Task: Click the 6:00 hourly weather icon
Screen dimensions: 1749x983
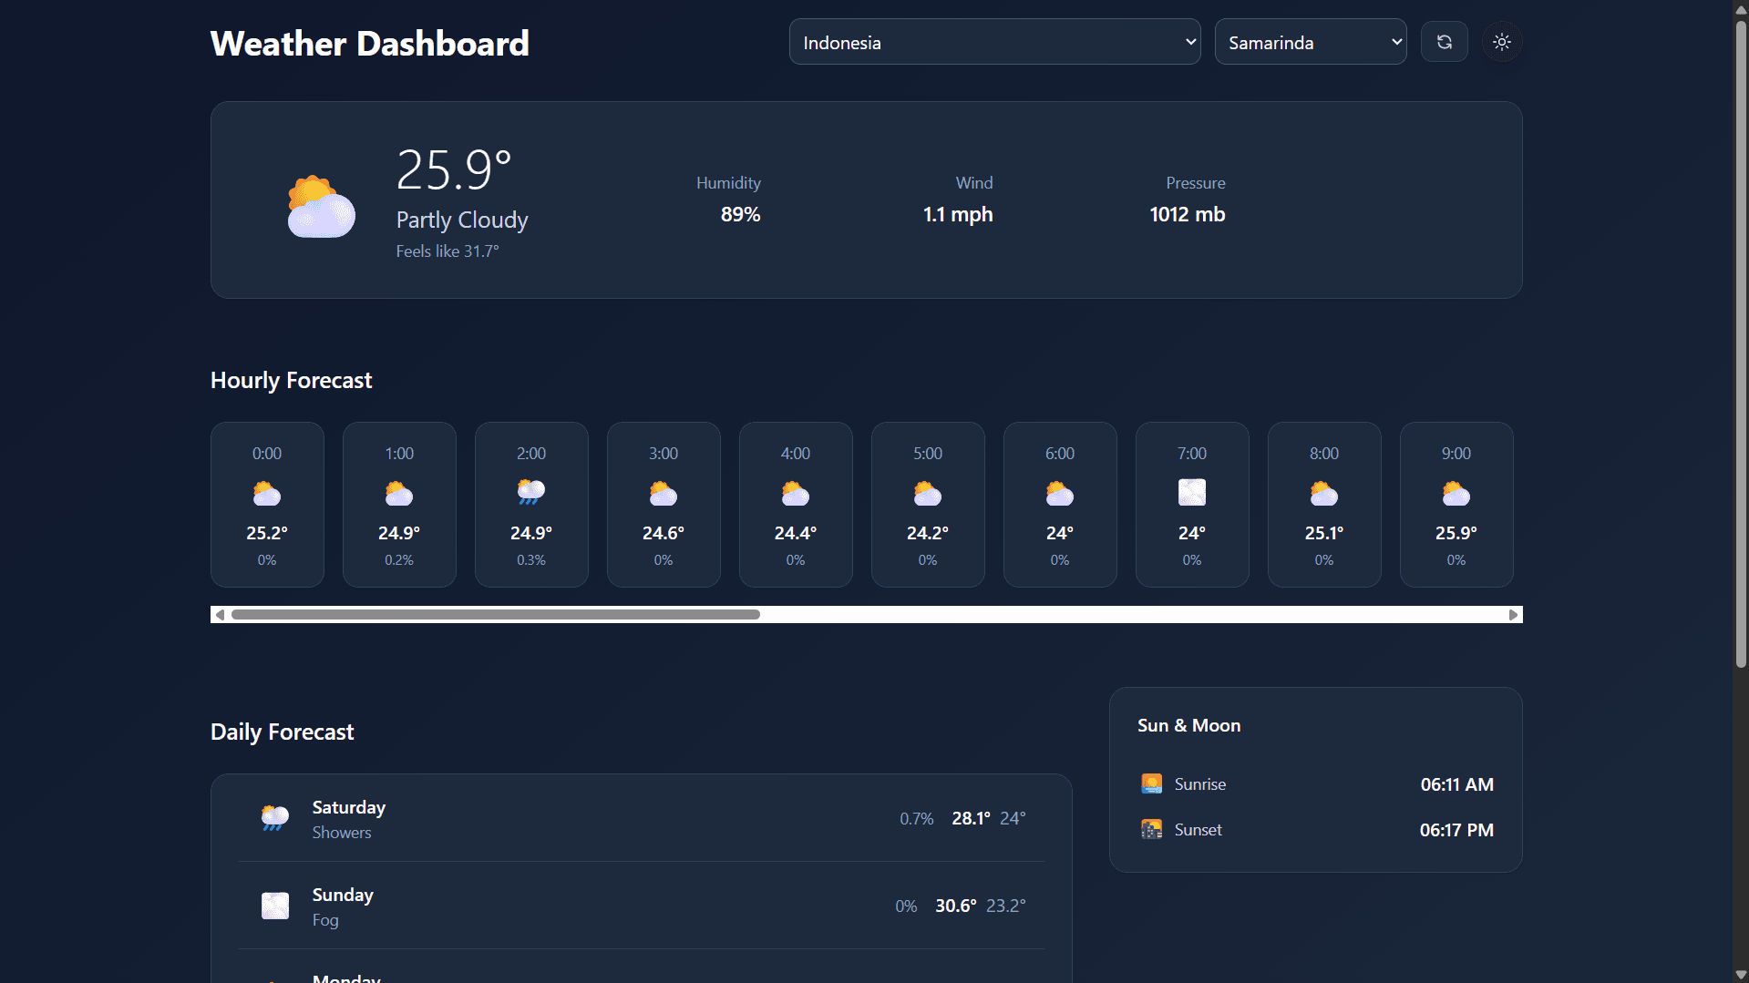Action: coord(1060,493)
